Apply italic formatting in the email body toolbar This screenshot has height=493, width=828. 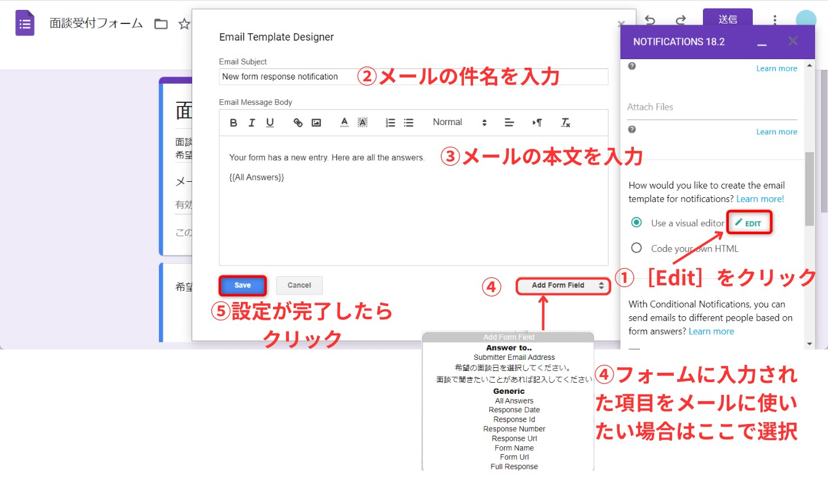(251, 123)
